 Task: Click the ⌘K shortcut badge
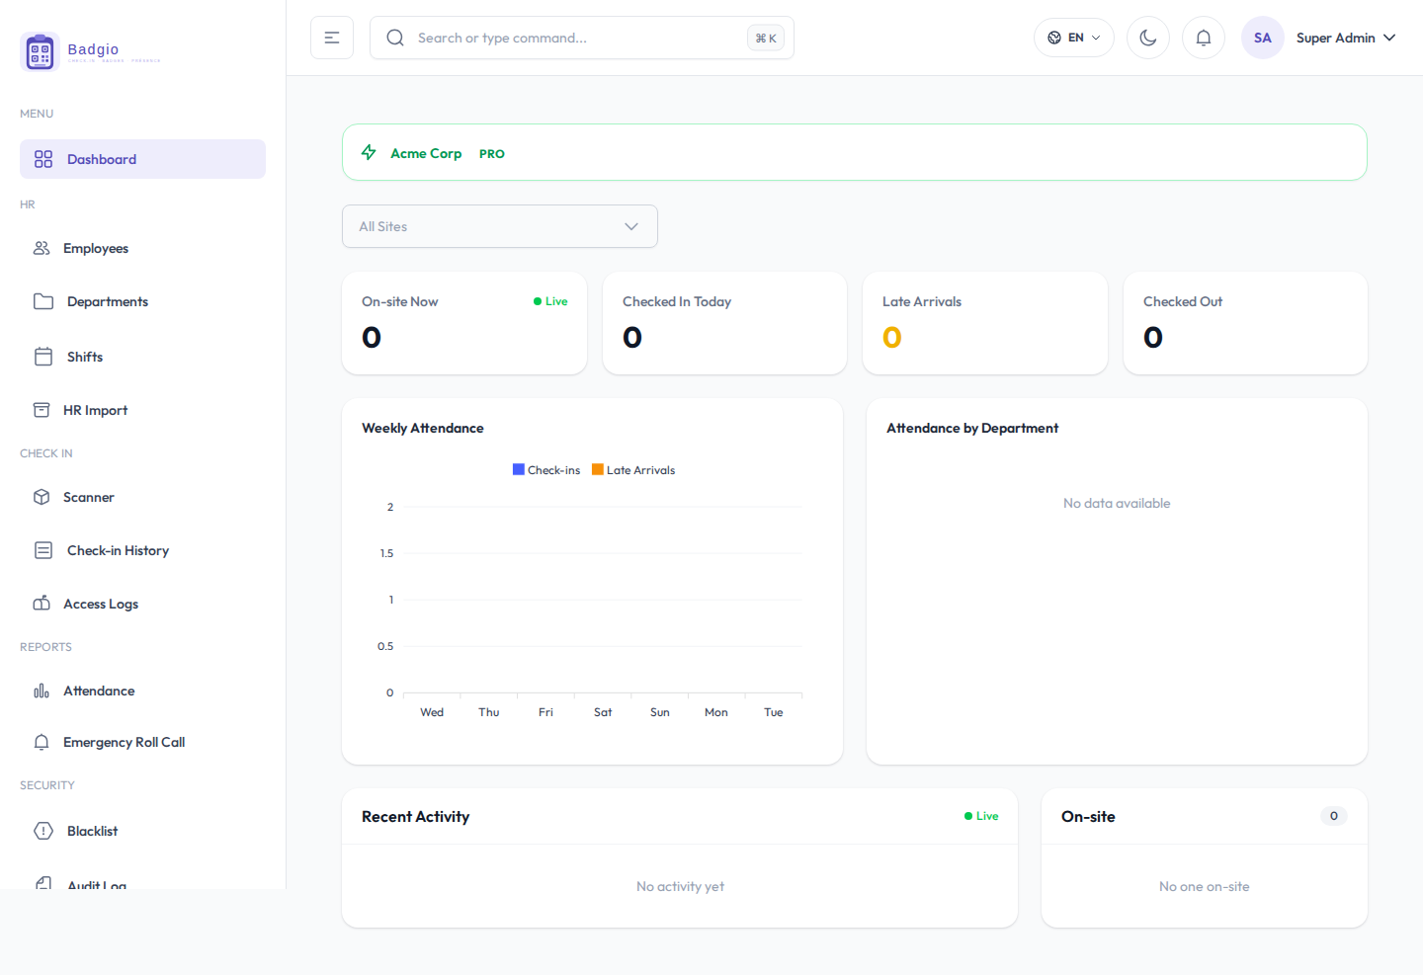click(766, 38)
